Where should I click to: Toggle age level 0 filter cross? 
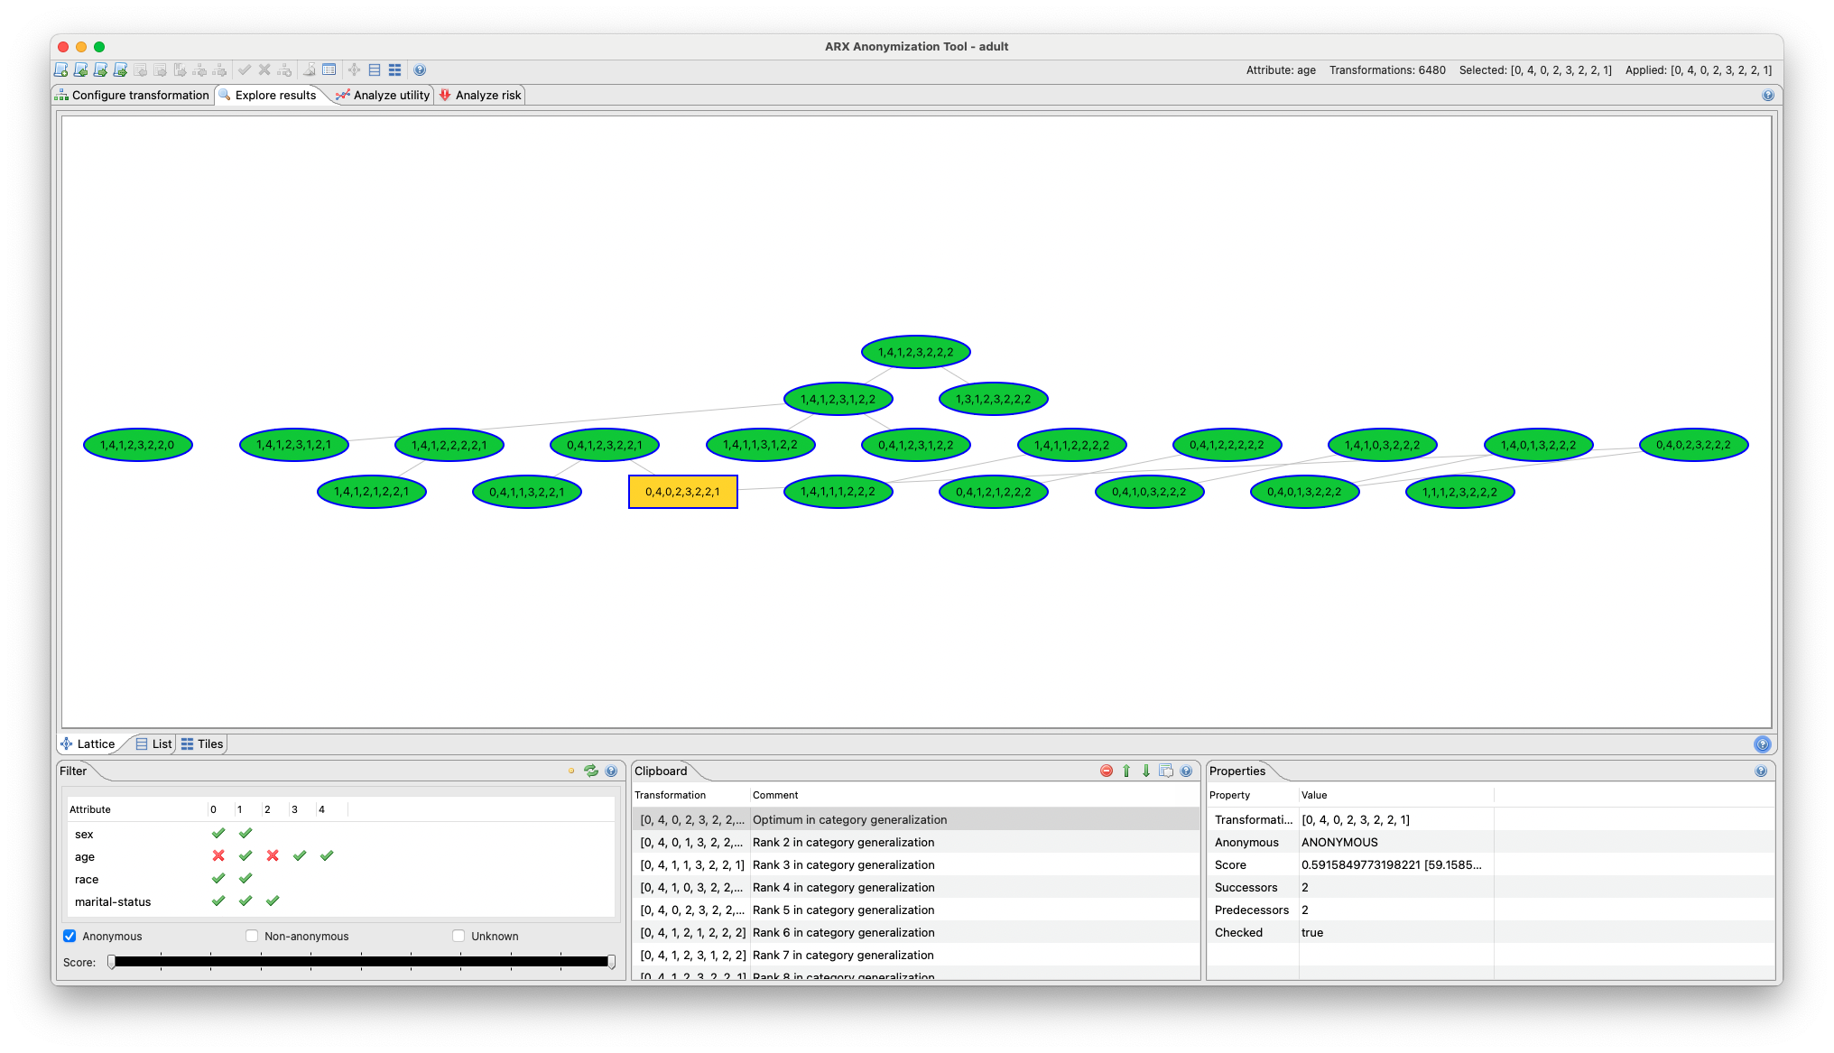218,855
